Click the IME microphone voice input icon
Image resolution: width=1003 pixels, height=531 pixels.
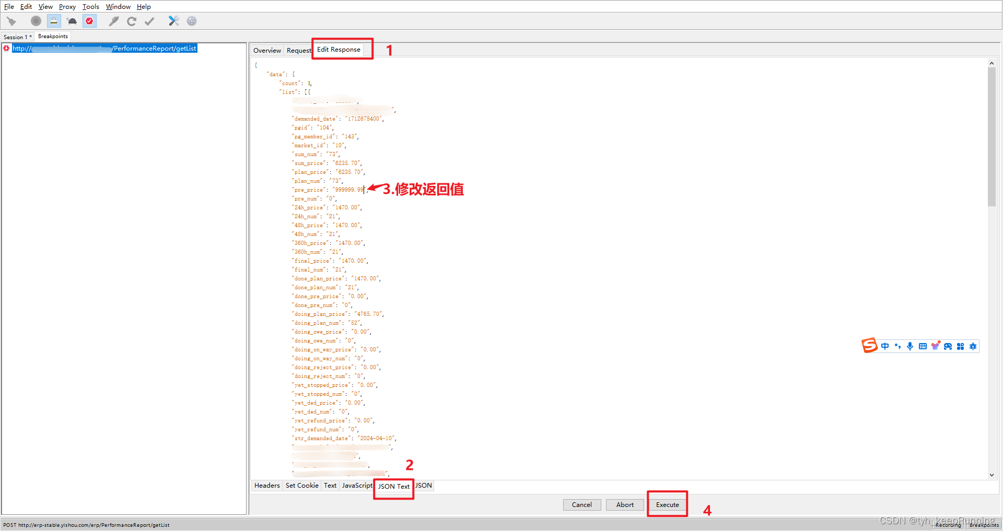[x=910, y=346]
